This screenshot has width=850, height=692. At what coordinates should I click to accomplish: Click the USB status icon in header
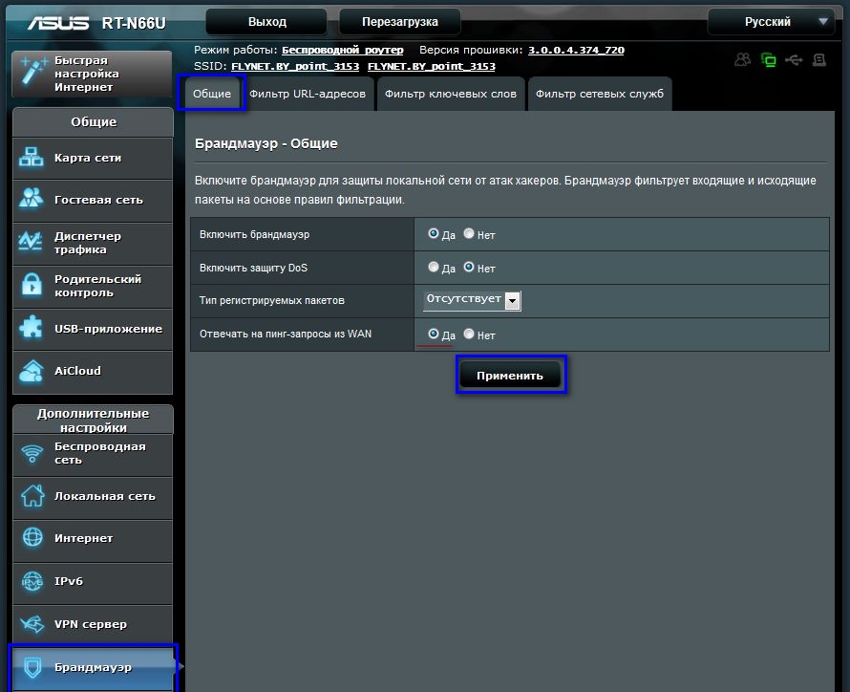794,59
